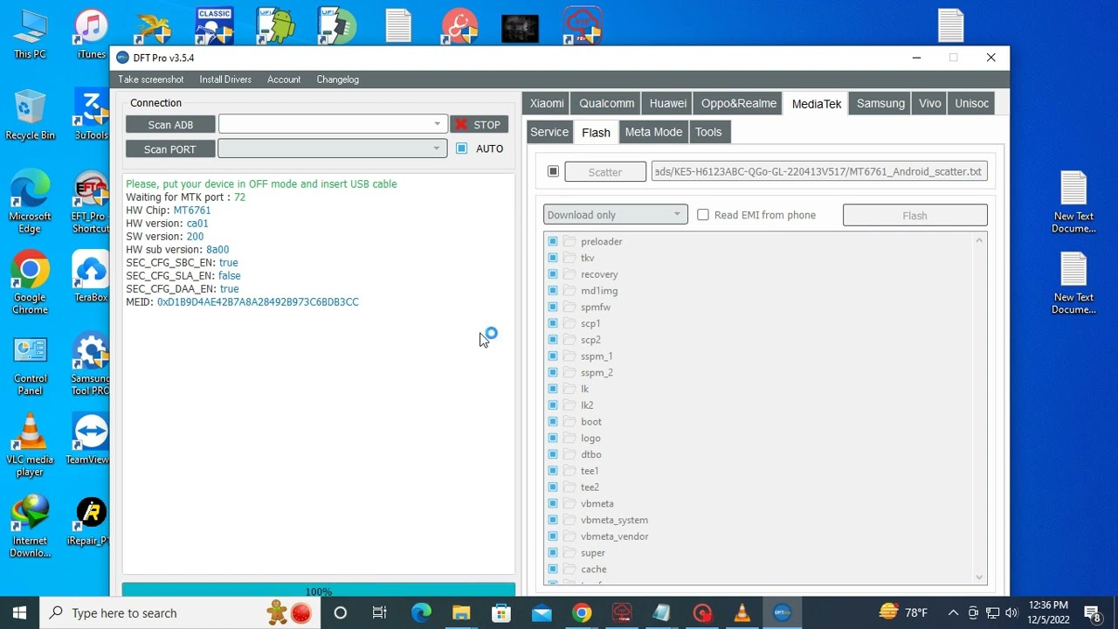Screen dimensions: 1118x629
Task: Click the md1img partition name
Action: [x=599, y=291]
